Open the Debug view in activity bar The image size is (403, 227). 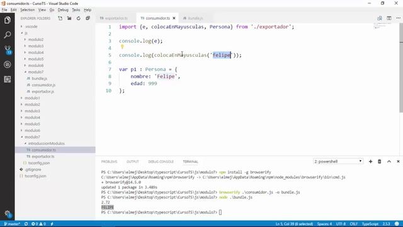(x=7, y=64)
